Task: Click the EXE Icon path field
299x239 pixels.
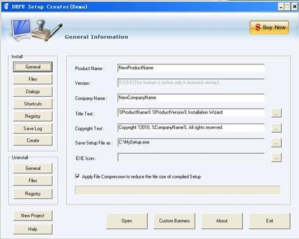Action: (x=191, y=157)
